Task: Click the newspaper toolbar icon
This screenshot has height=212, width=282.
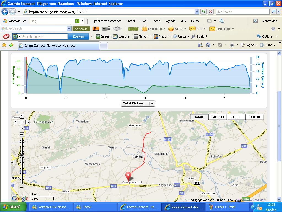Action: tap(117, 28)
